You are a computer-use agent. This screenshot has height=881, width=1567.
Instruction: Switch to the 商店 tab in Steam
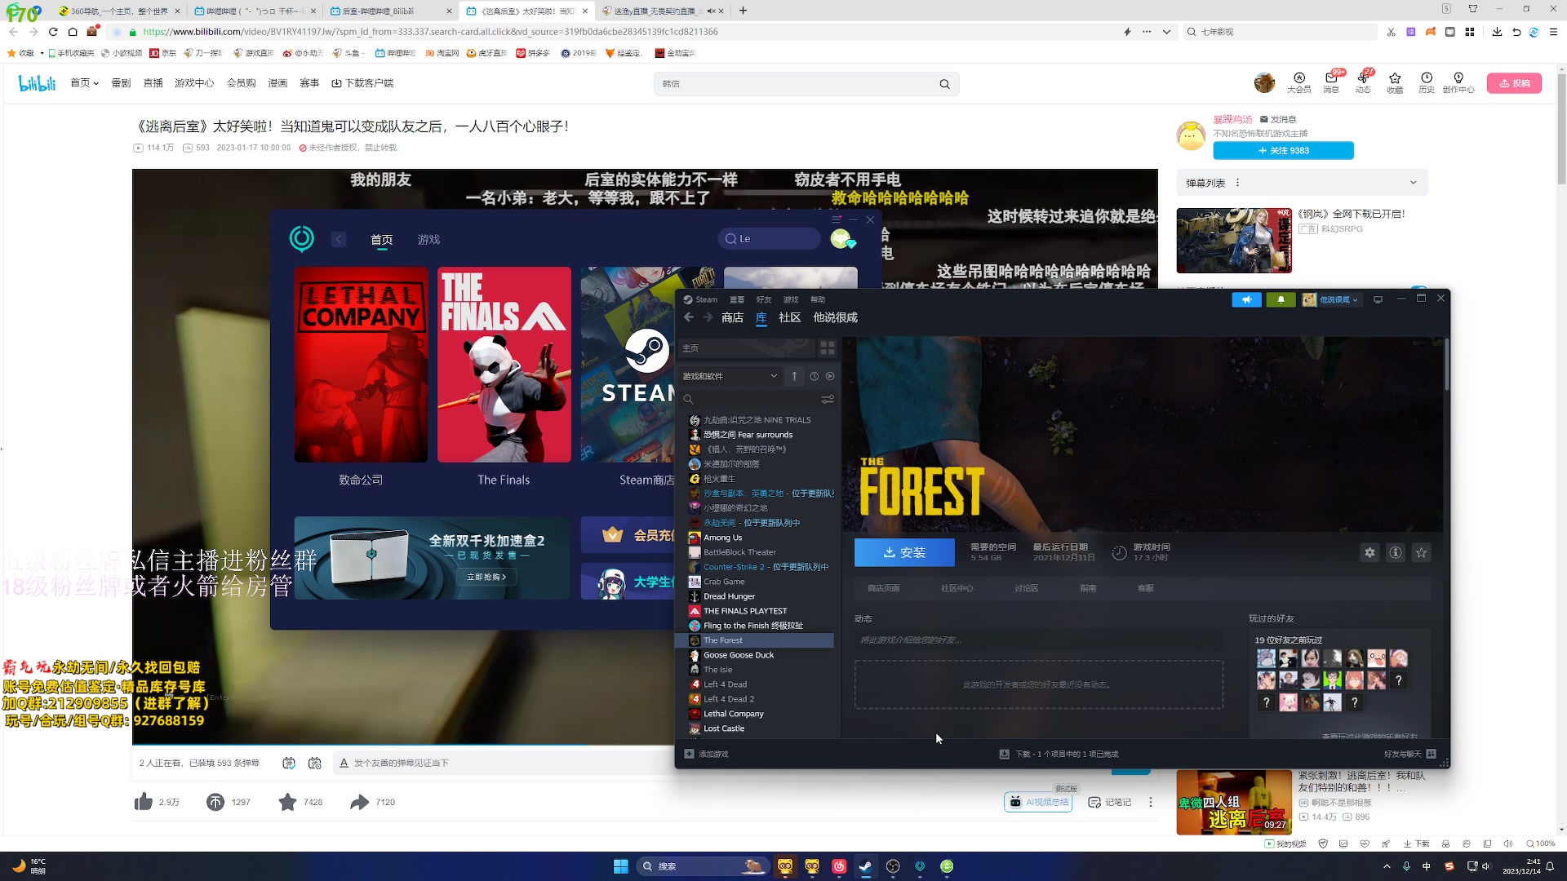[732, 317]
